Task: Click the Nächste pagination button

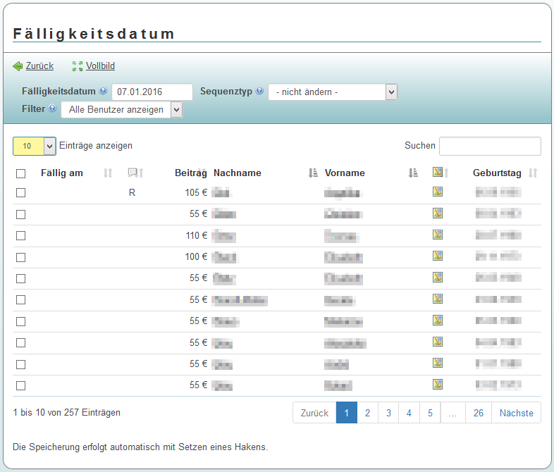Action: click(x=516, y=413)
